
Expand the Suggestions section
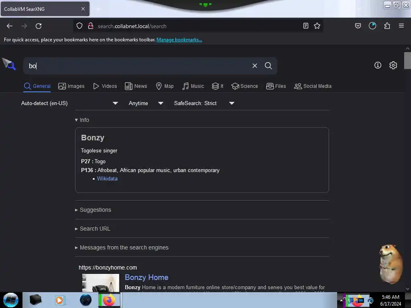(x=93, y=210)
